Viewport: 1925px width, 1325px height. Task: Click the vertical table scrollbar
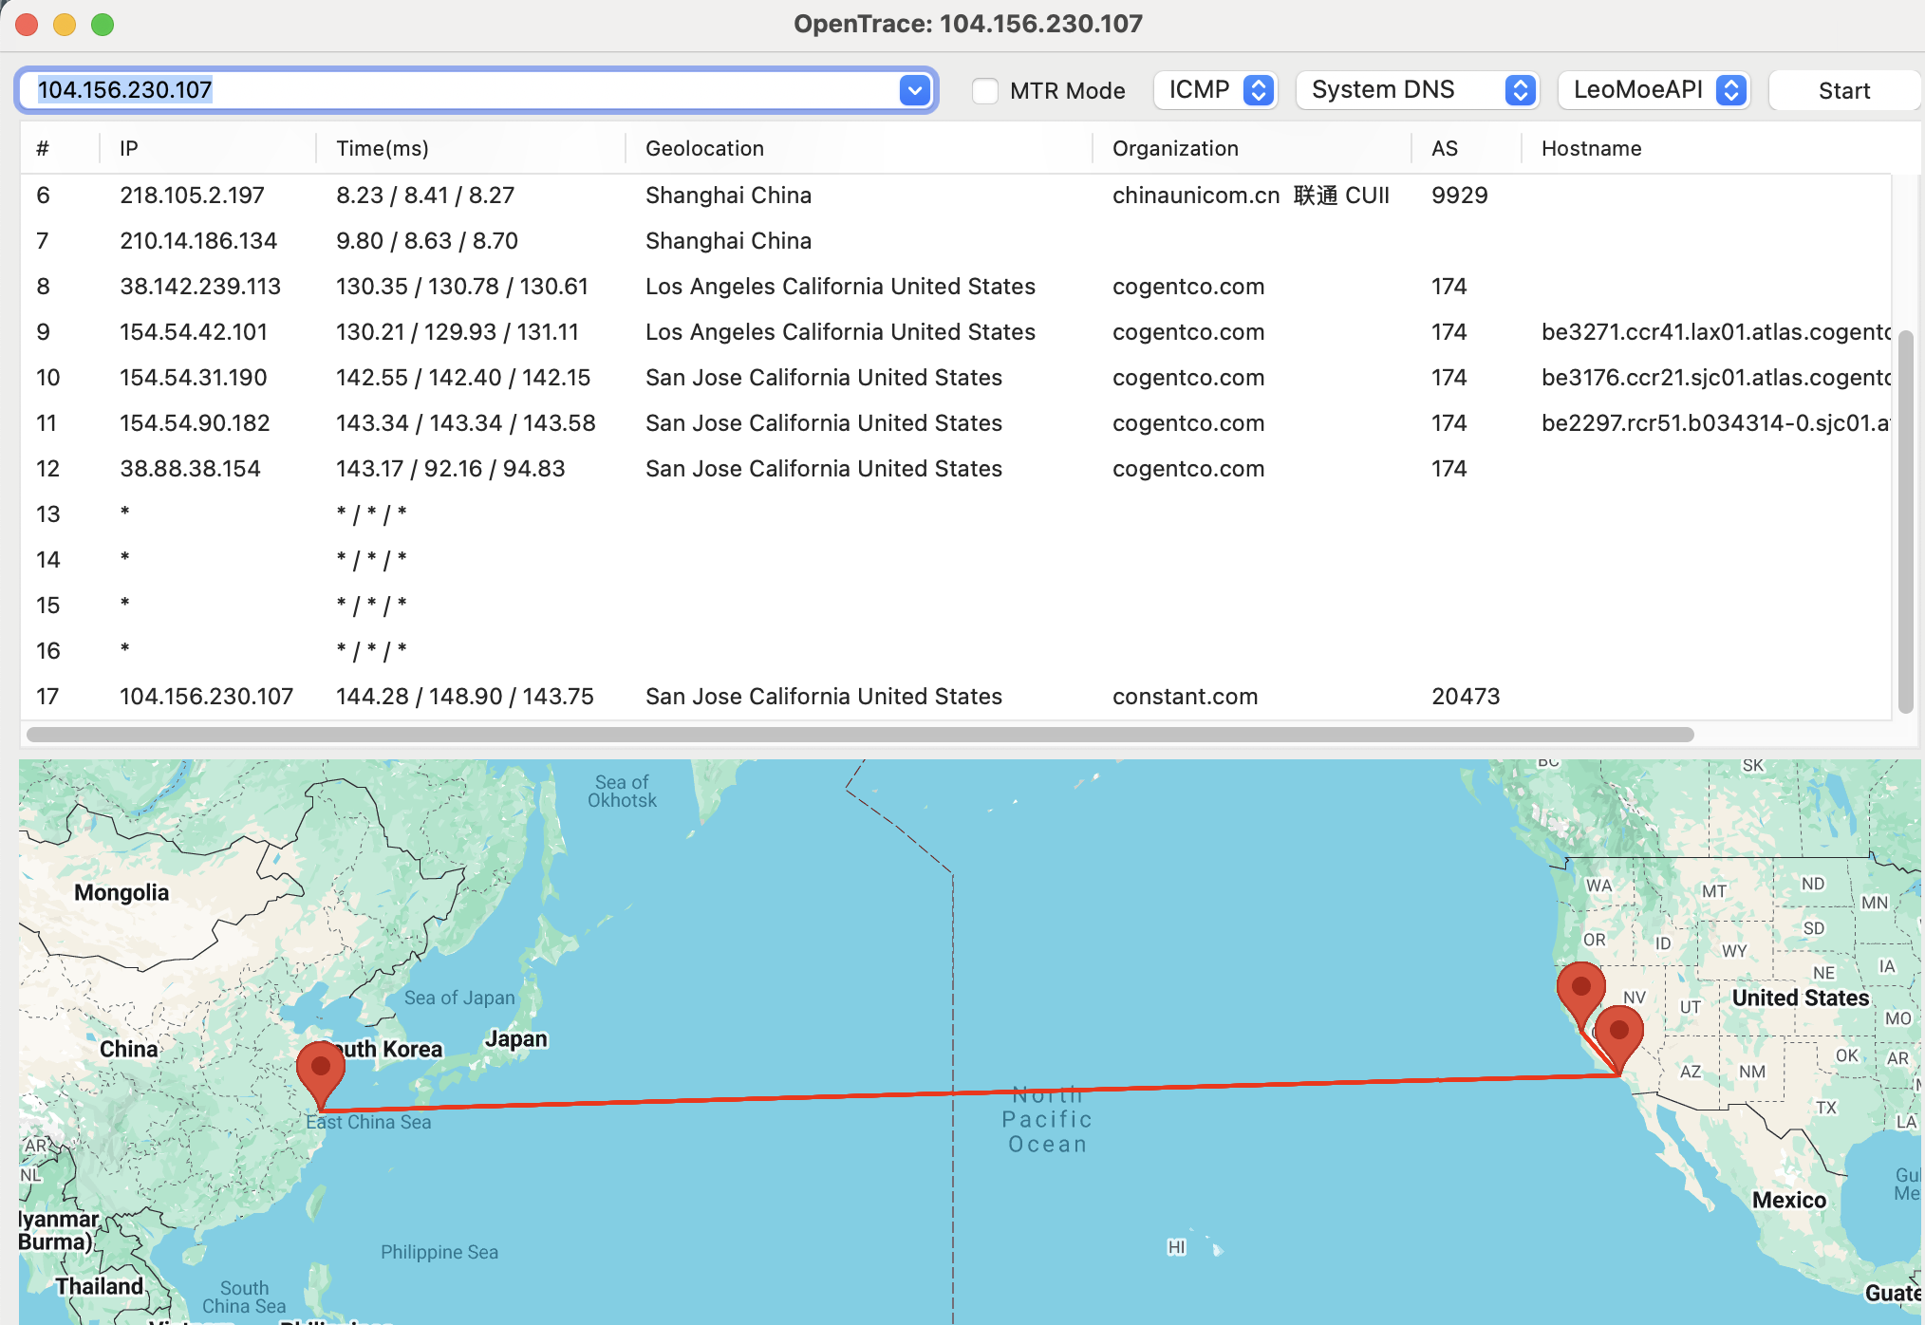click(x=1905, y=522)
